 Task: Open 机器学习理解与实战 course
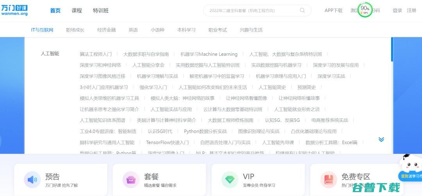click(x=157, y=76)
